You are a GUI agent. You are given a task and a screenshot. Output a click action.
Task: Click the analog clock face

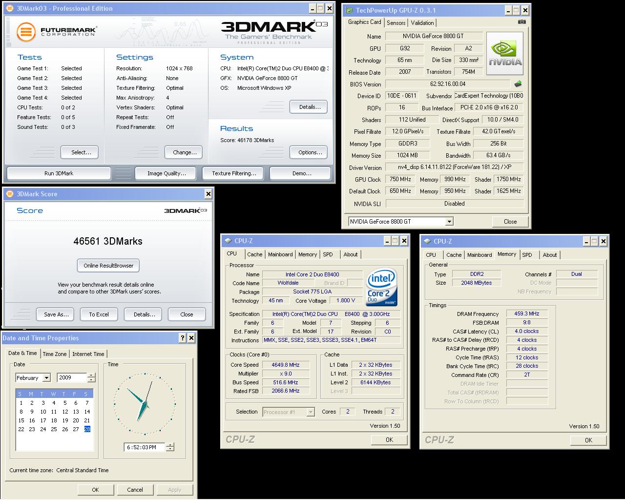[x=144, y=404]
